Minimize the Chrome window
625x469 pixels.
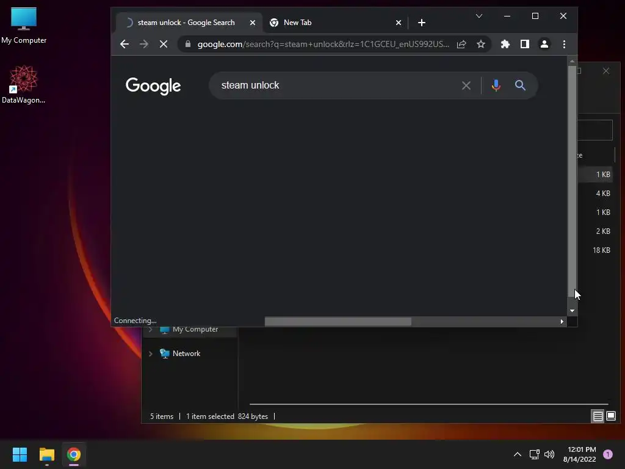coord(507,16)
